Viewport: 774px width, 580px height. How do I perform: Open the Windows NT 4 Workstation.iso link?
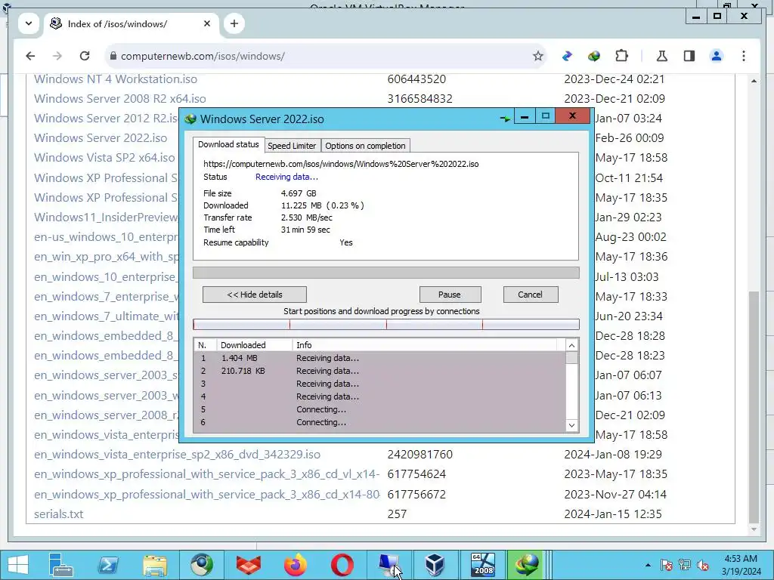[x=116, y=79]
